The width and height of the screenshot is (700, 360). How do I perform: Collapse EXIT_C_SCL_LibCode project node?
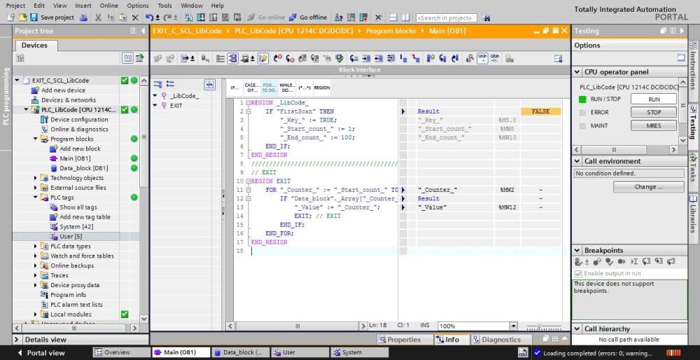pos(17,81)
